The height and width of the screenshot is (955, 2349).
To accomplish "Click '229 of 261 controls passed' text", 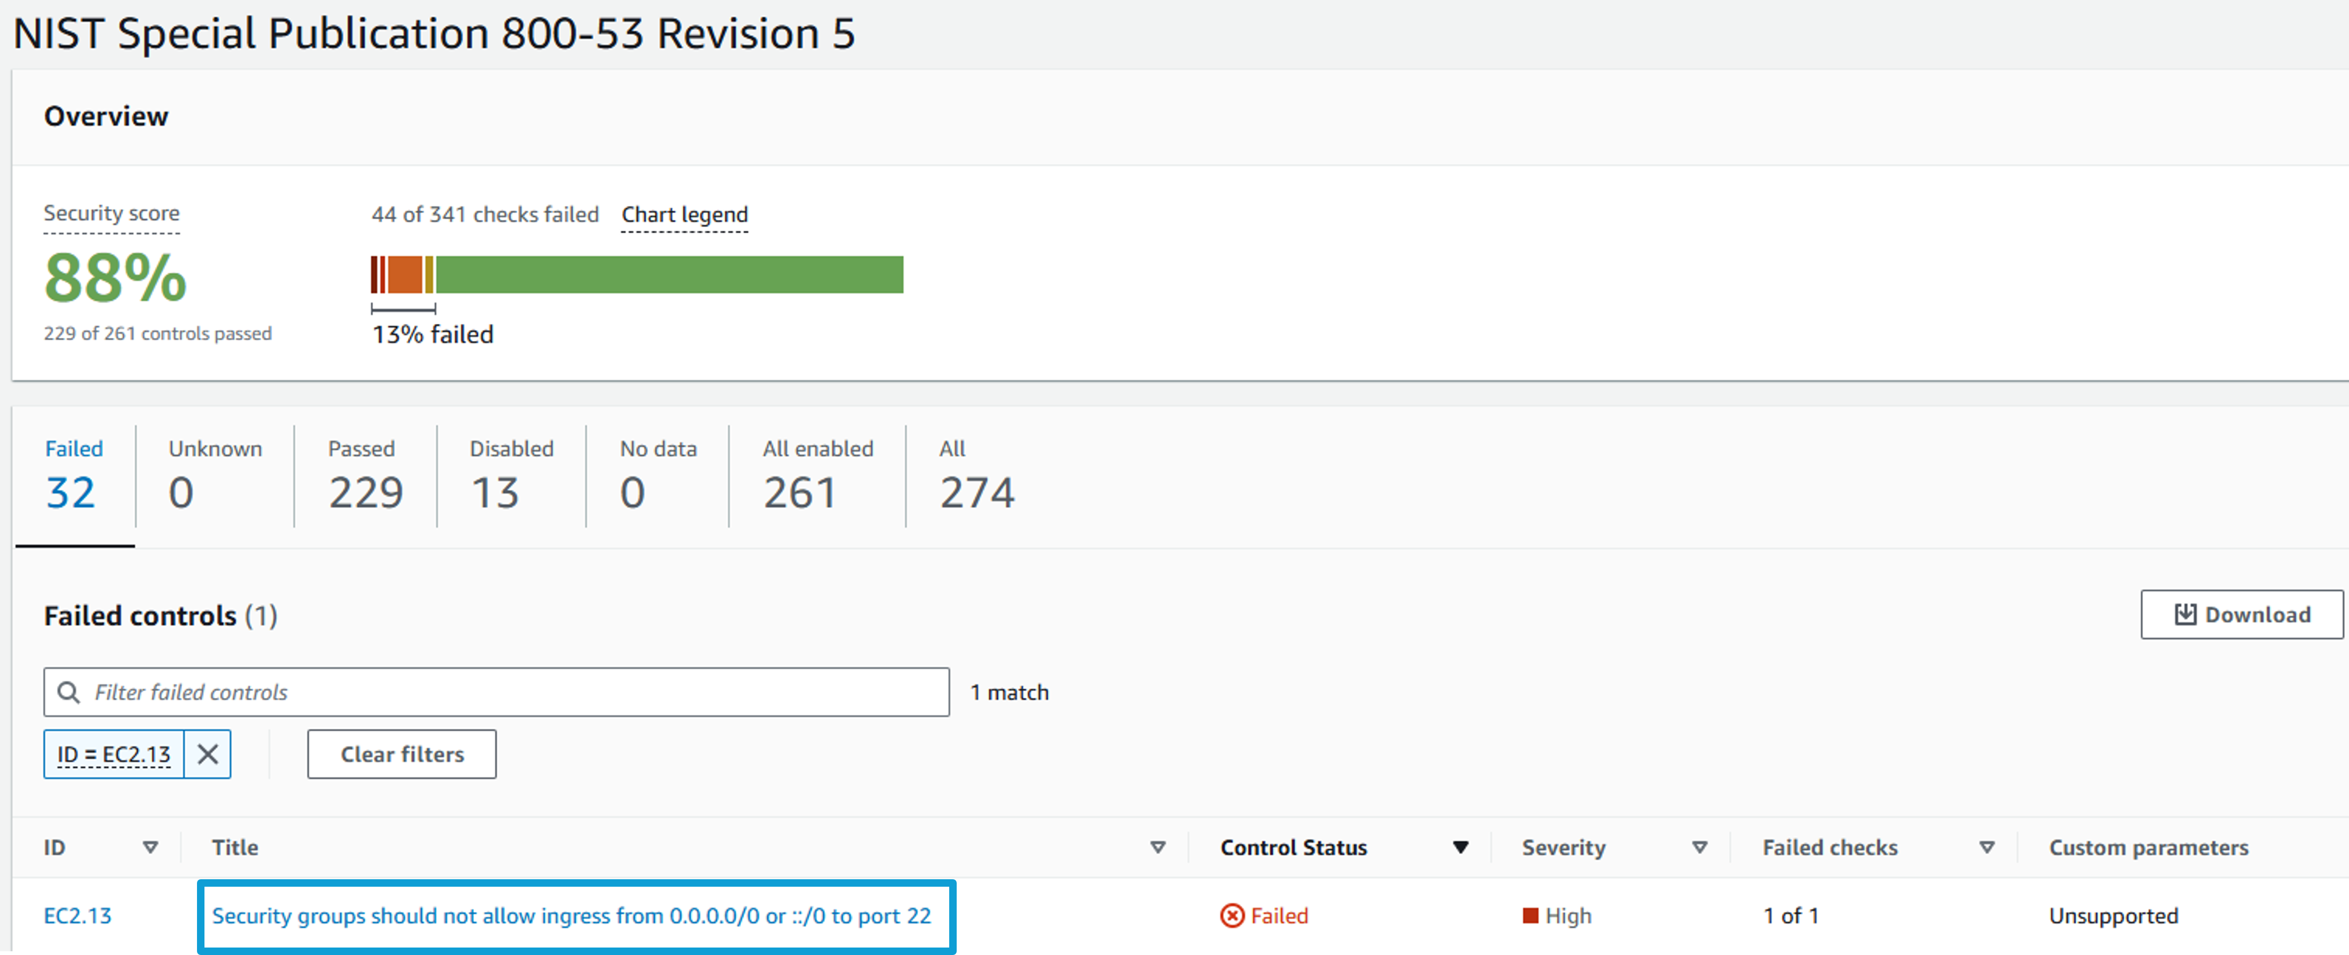I will coord(157,332).
